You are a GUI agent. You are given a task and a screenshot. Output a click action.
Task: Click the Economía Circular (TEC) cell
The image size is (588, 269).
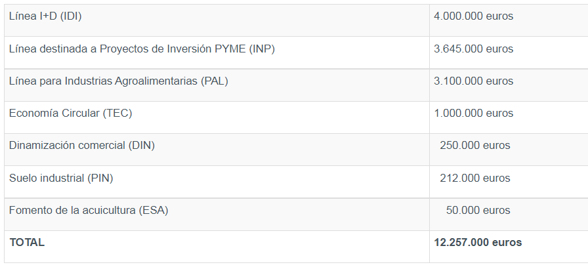click(70, 114)
